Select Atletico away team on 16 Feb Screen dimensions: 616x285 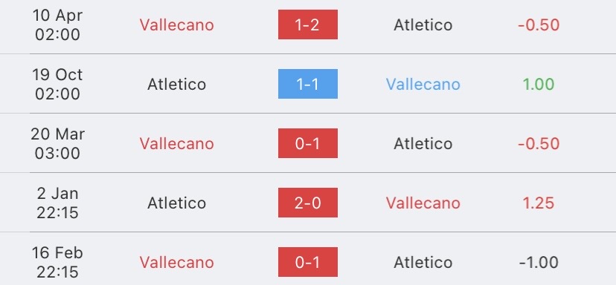423,262
